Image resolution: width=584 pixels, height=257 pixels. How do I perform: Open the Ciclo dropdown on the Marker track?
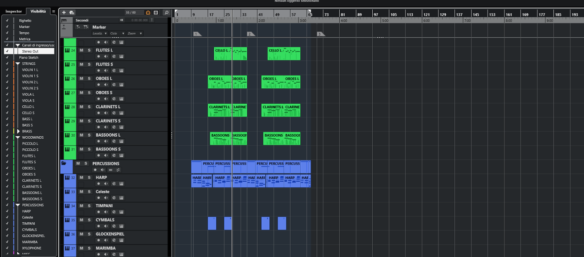click(x=117, y=33)
